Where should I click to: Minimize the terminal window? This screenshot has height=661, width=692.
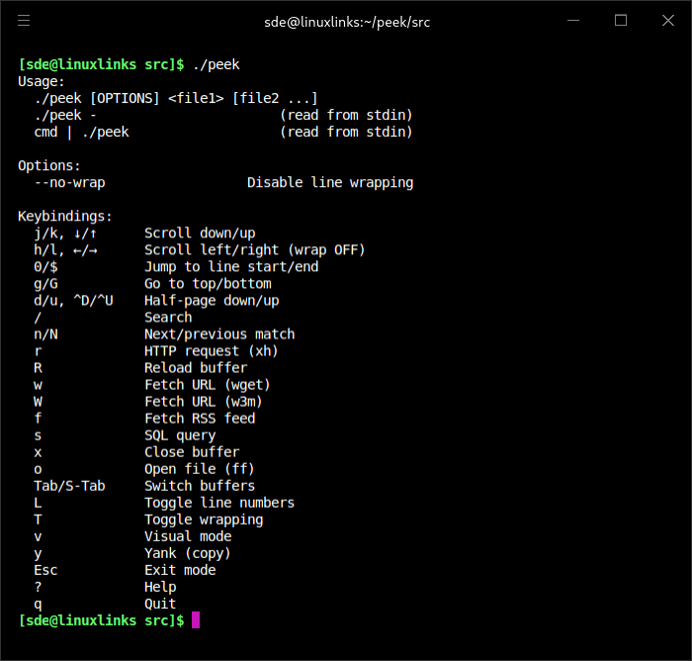pos(573,21)
